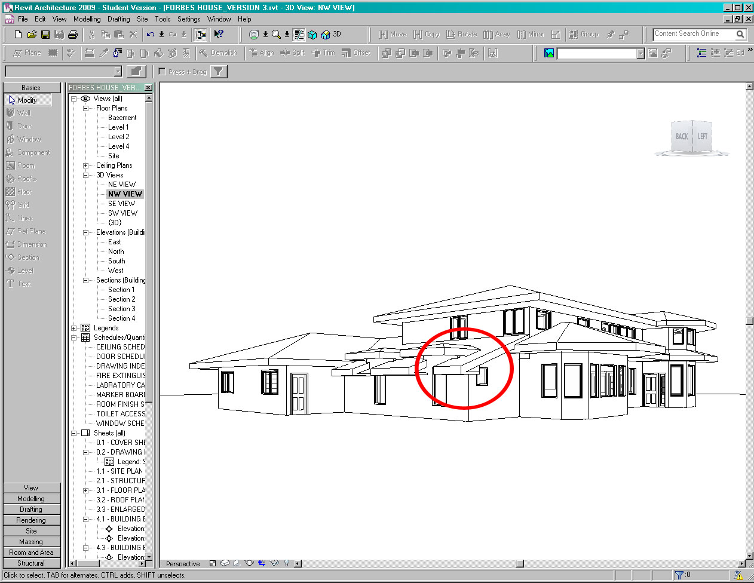
Task: Click the Mirror tool
Action: 531,35
